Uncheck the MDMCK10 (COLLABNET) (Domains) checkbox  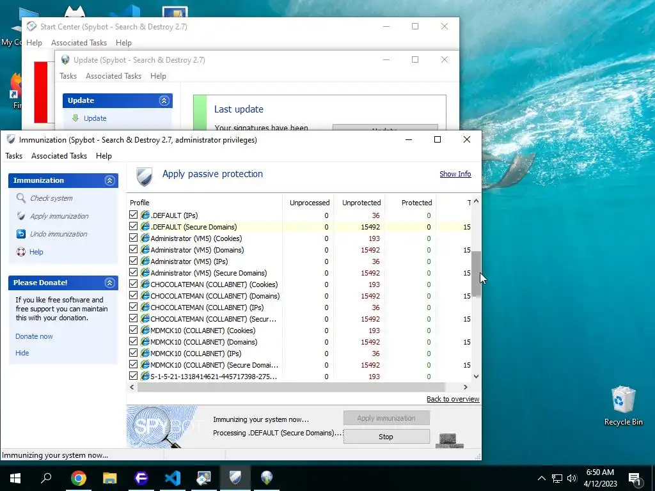133,341
